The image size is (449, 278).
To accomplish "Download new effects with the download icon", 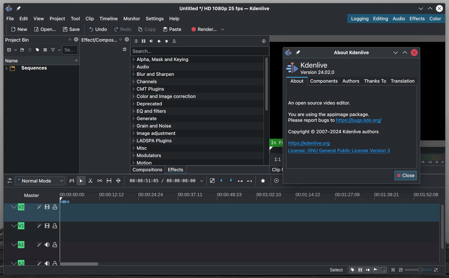I will coord(174,41).
